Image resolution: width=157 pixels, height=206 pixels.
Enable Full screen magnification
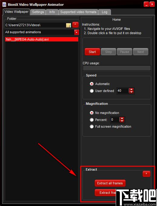coord(92,126)
